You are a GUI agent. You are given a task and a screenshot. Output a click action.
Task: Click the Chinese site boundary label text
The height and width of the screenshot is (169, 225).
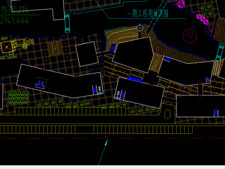pos(148,13)
